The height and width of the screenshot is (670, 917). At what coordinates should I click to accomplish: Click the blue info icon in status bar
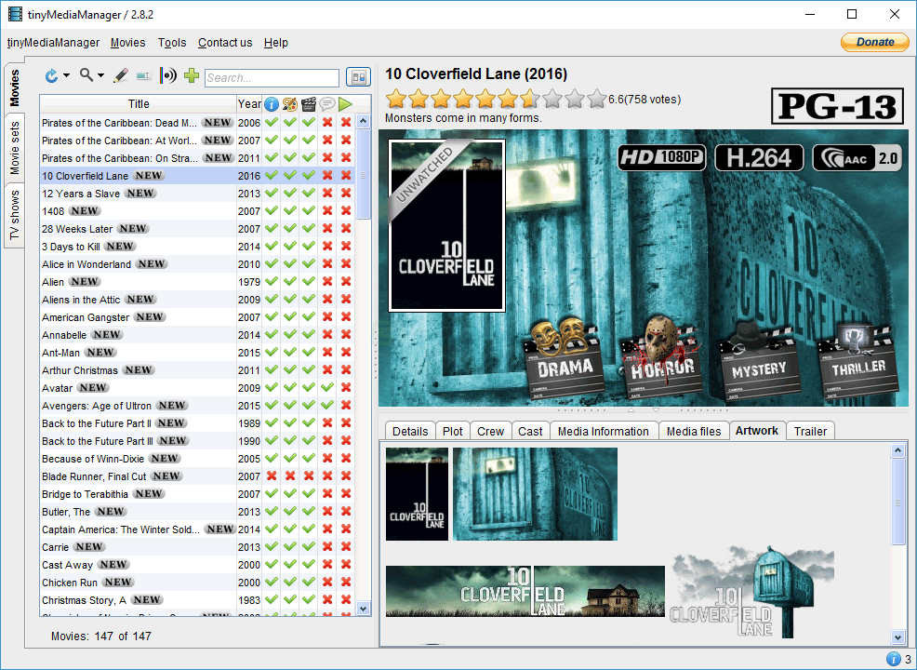click(x=893, y=659)
